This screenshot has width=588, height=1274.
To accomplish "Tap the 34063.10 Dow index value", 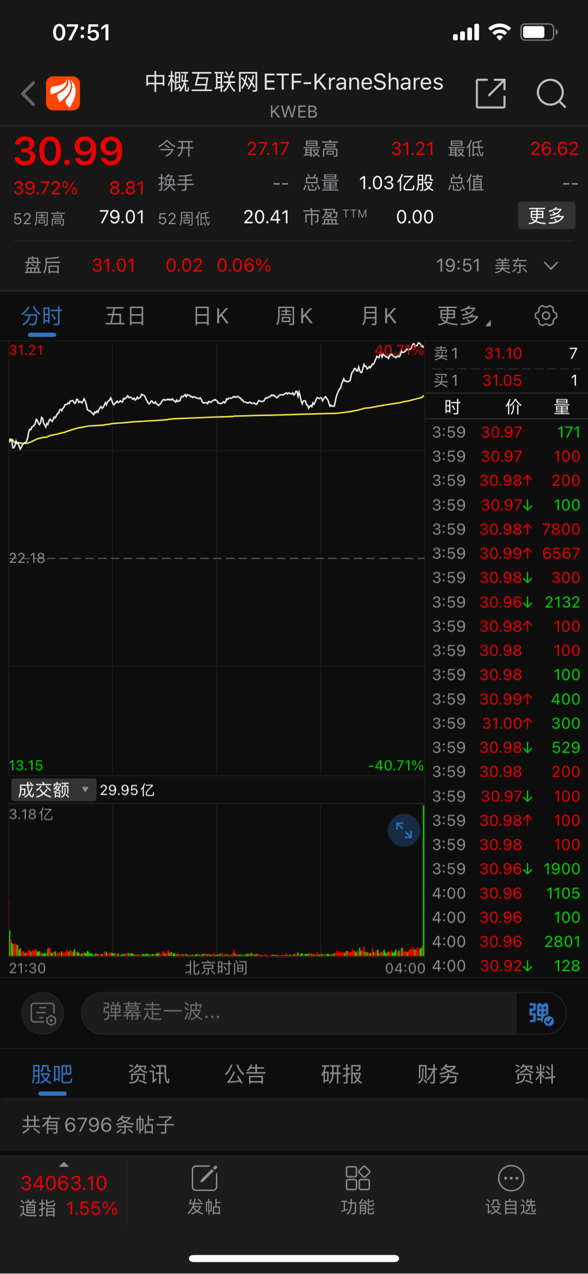I will point(64,1183).
